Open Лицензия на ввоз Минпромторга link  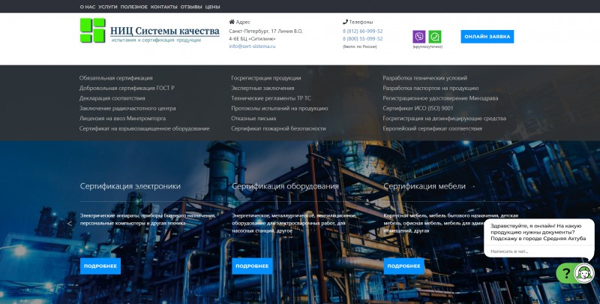point(122,119)
